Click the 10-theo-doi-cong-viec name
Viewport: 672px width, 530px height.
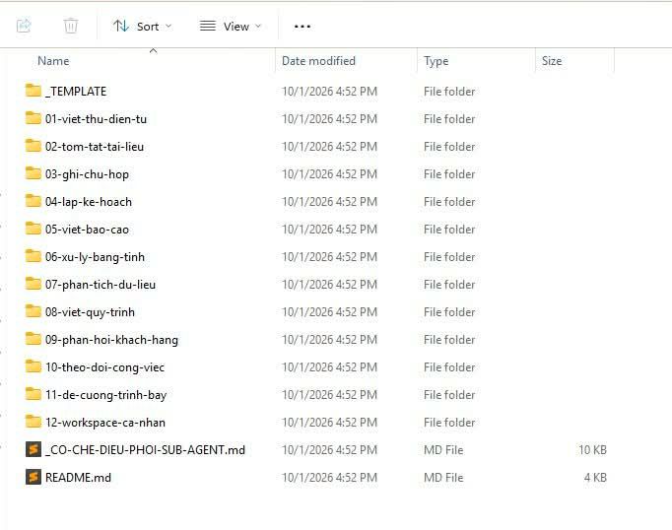(105, 367)
